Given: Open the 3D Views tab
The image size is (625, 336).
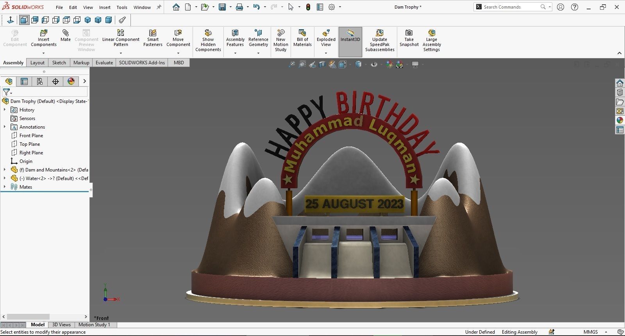Looking at the screenshot, I should 62,325.
